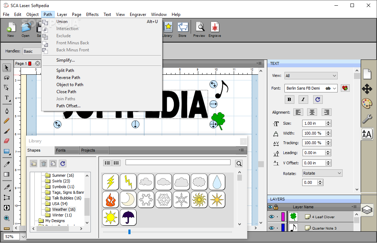Open the Layers stack panel icon
377x243 pixels.
point(367,210)
